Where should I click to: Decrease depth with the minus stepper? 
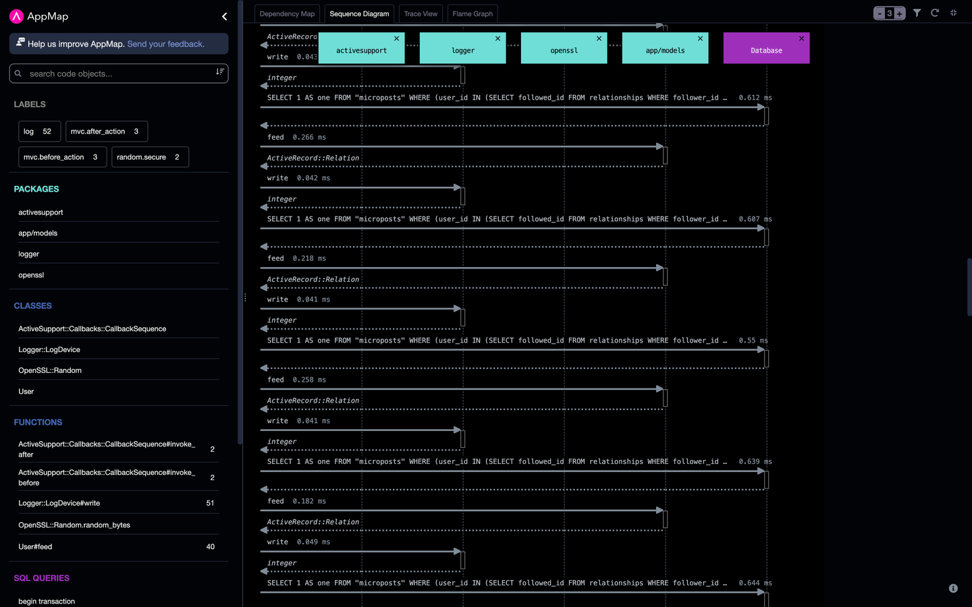click(880, 13)
